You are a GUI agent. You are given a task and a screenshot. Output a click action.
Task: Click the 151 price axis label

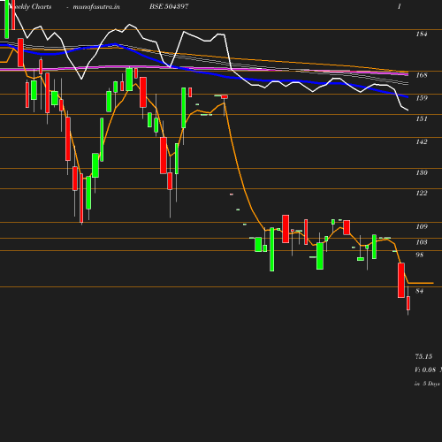coord(422,118)
